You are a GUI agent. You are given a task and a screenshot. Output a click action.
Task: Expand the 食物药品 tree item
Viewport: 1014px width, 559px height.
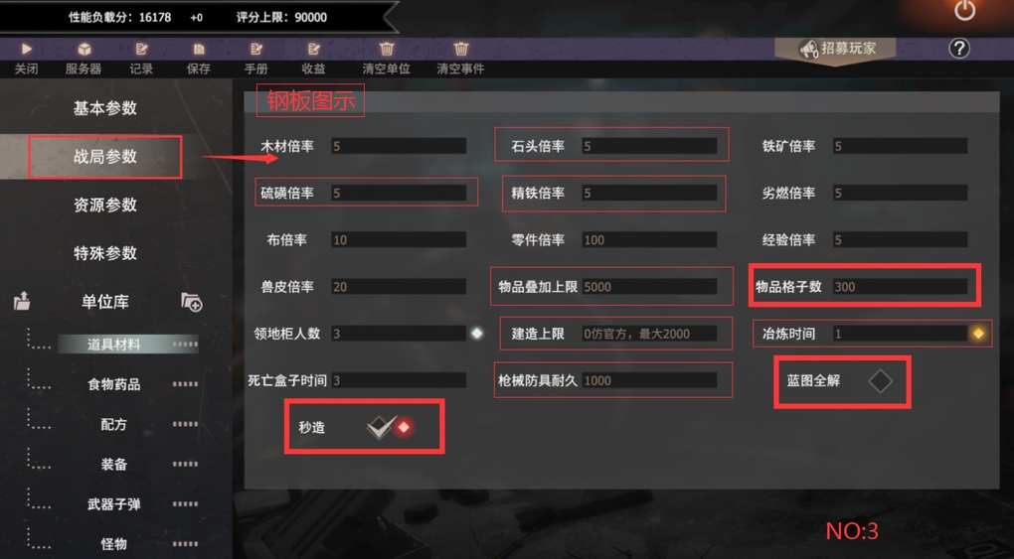[x=113, y=384]
